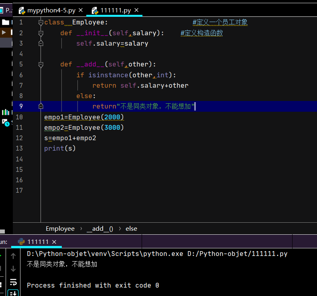
Task: Click the 'class Employee:' declaration
Action: coord(76,22)
